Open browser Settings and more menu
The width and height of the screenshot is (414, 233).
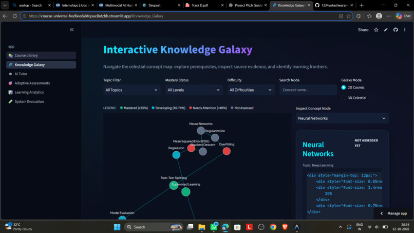[389, 16]
